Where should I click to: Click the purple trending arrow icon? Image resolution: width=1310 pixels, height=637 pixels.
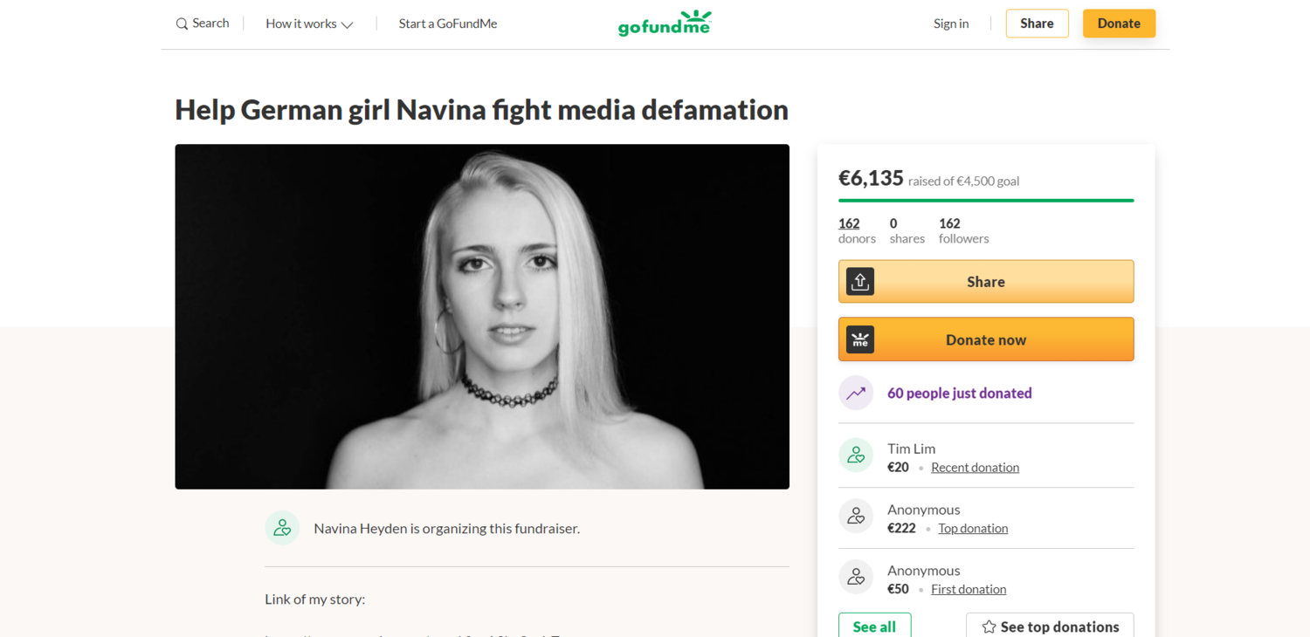[x=856, y=393]
